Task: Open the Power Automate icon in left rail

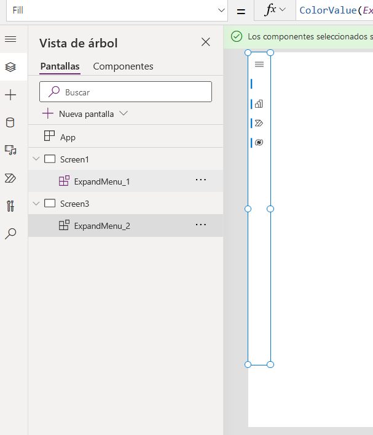Action: tap(10, 178)
